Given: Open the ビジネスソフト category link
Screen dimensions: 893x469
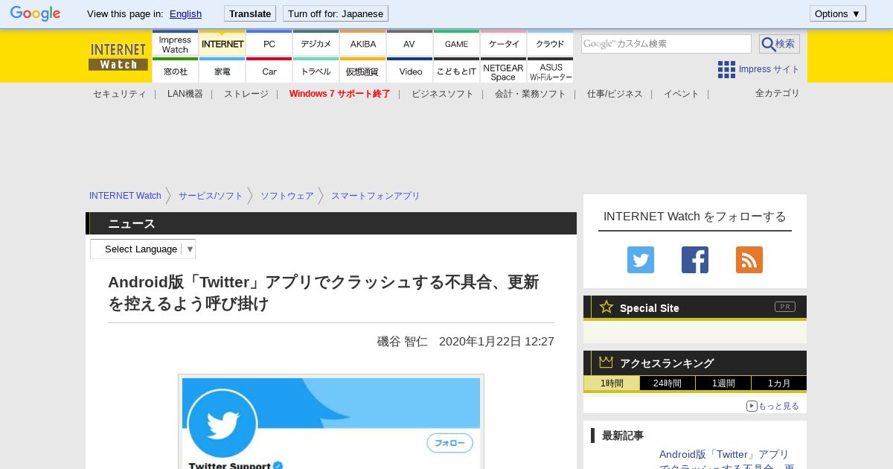Looking at the screenshot, I should click(442, 94).
